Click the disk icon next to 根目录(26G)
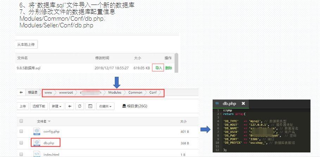Viewport: 320px width, 157px height. 124,106
